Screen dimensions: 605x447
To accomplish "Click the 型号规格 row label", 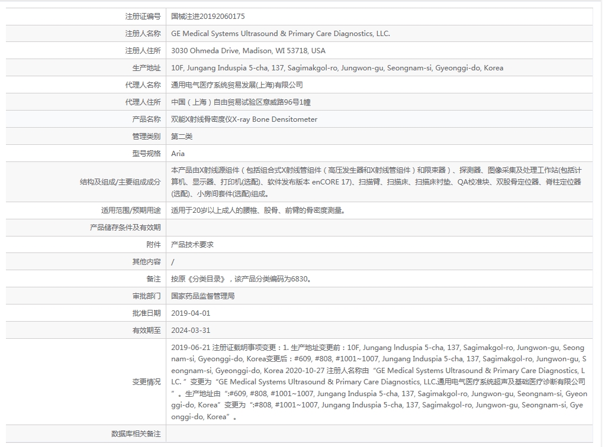I will point(146,153).
